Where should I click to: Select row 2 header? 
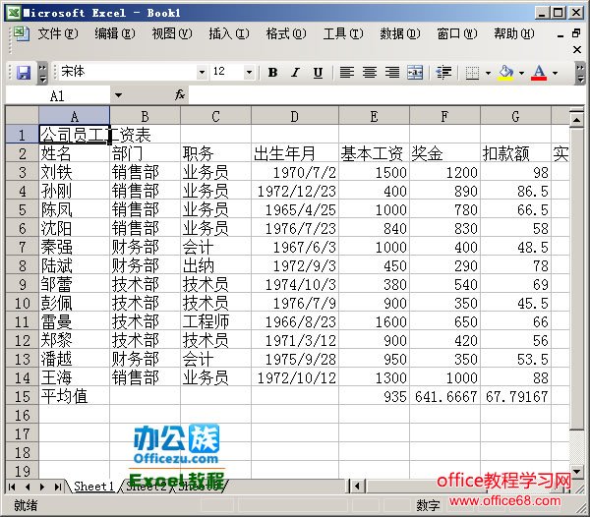(23, 153)
